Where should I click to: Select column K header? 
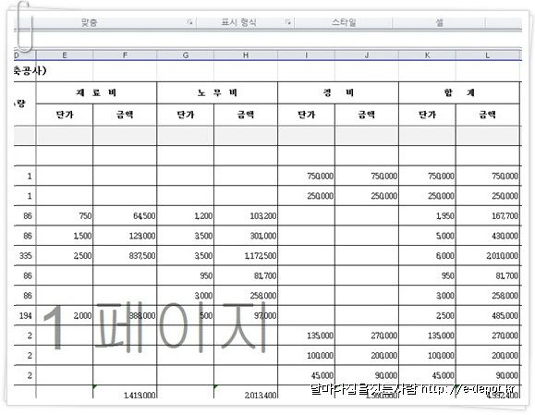tap(427, 55)
